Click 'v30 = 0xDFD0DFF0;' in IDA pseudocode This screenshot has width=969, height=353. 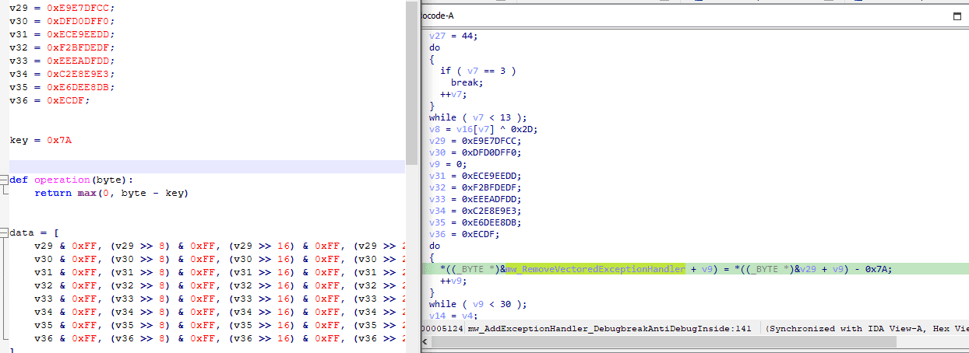pyautogui.click(x=475, y=152)
